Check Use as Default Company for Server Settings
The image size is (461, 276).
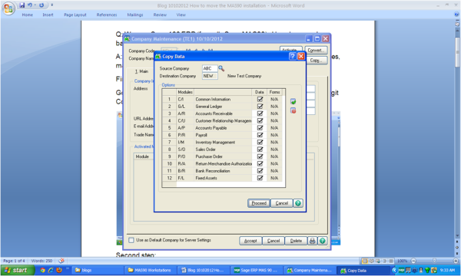click(131, 240)
